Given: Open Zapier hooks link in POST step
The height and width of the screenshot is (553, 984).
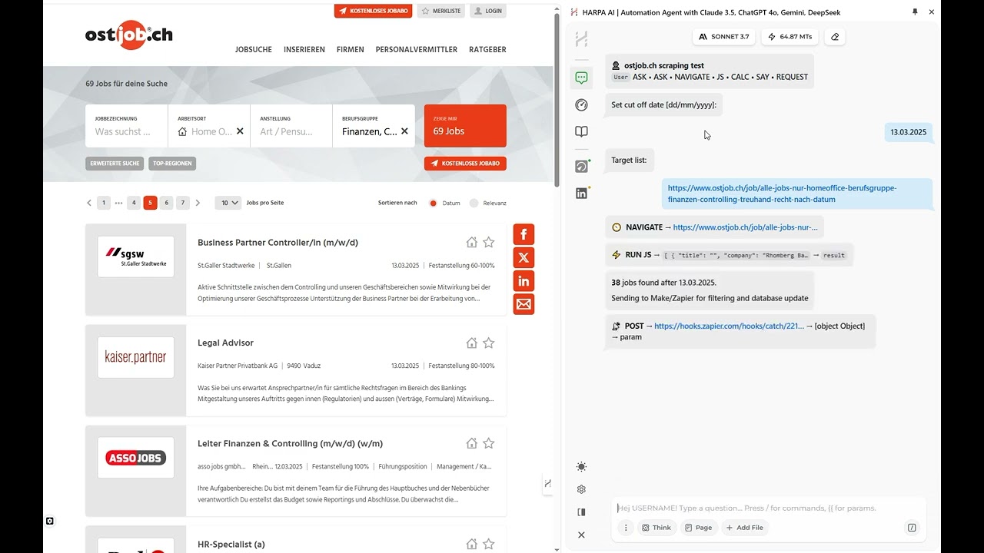Looking at the screenshot, I should click(729, 326).
